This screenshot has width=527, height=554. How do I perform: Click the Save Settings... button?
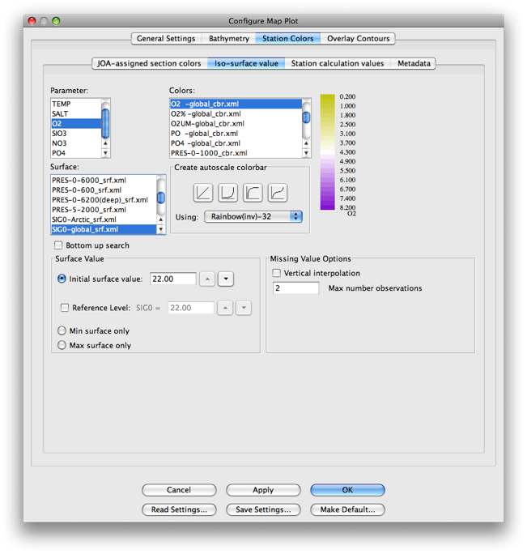[263, 509]
